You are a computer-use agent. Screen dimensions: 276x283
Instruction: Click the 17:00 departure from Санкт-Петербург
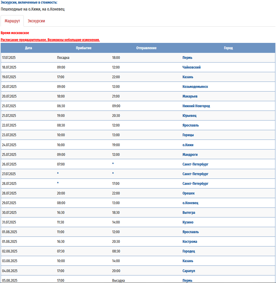click(x=116, y=184)
